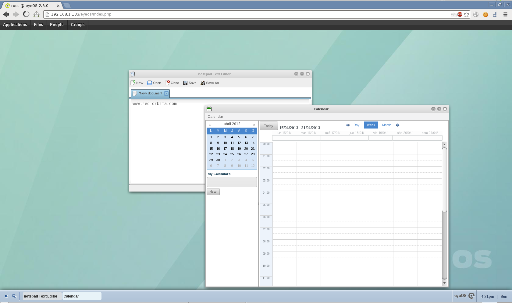Click the Save floppy disk icon

click(185, 83)
